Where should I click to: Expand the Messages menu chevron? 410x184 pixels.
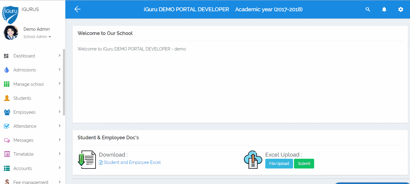pyautogui.click(x=60, y=140)
